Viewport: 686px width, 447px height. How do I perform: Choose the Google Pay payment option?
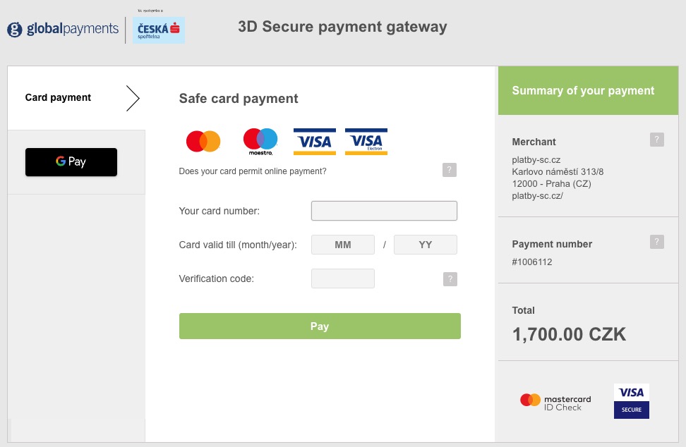click(71, 162)
